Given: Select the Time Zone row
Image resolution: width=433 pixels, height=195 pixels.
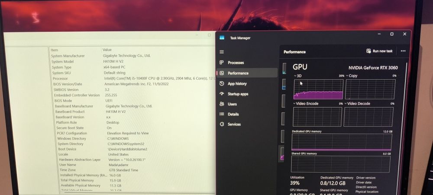Looking at the screenshot, I should coord(137,170).
